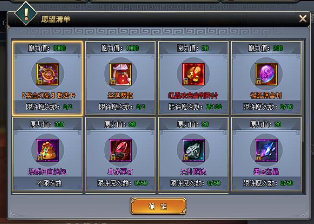Confirm with the 确定 button
This screenshot has height=224, width=314.
click(x=158, y=206)
